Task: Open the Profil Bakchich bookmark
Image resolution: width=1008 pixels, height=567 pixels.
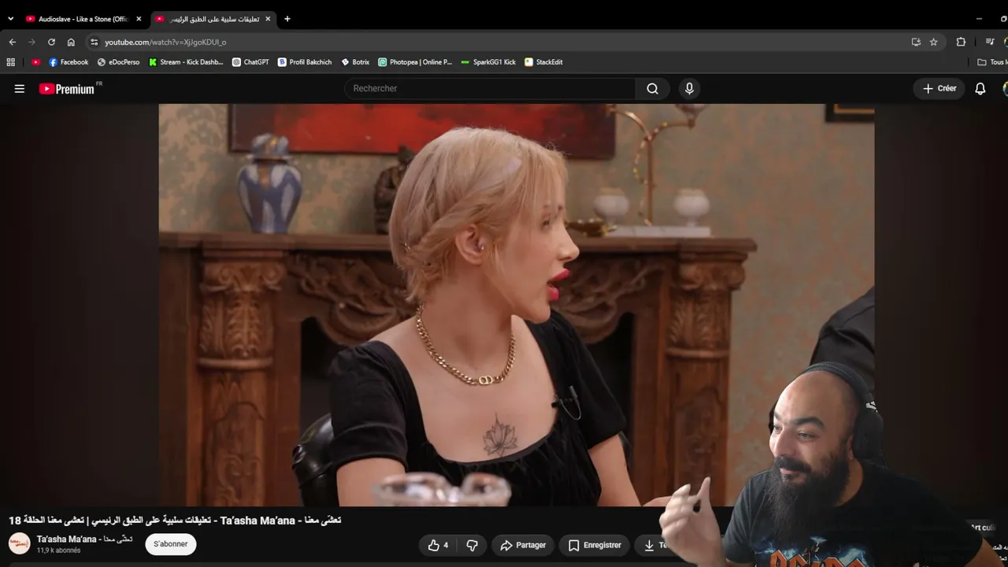Action: [305, 62]
